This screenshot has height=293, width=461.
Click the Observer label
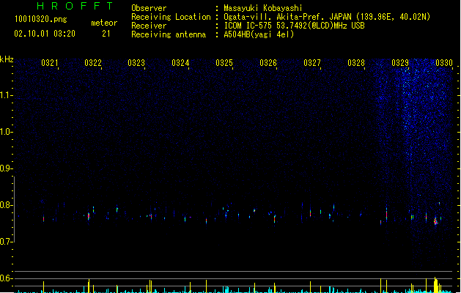coord(149,8)
